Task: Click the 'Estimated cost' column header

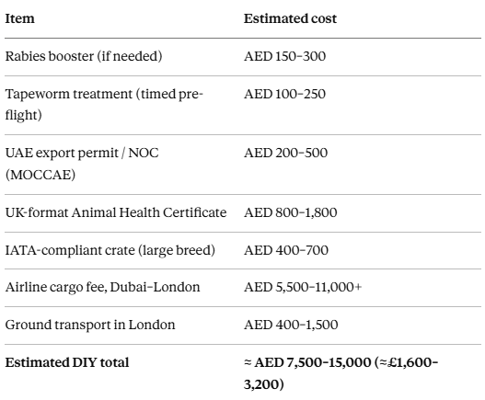Action: [290, 18]
